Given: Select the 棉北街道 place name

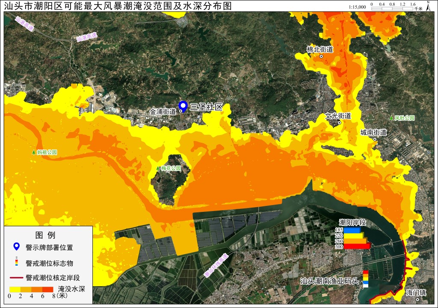Looking at the screenshot, I should (320, 50).
